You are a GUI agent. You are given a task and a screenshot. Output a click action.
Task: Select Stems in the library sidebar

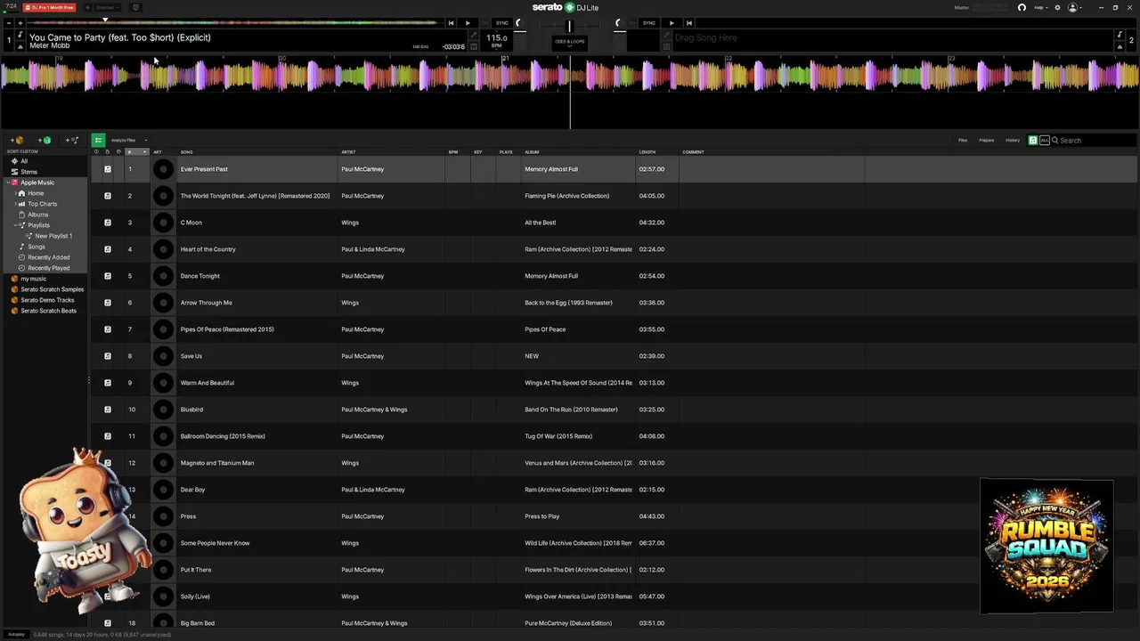[x=29, y=172]
